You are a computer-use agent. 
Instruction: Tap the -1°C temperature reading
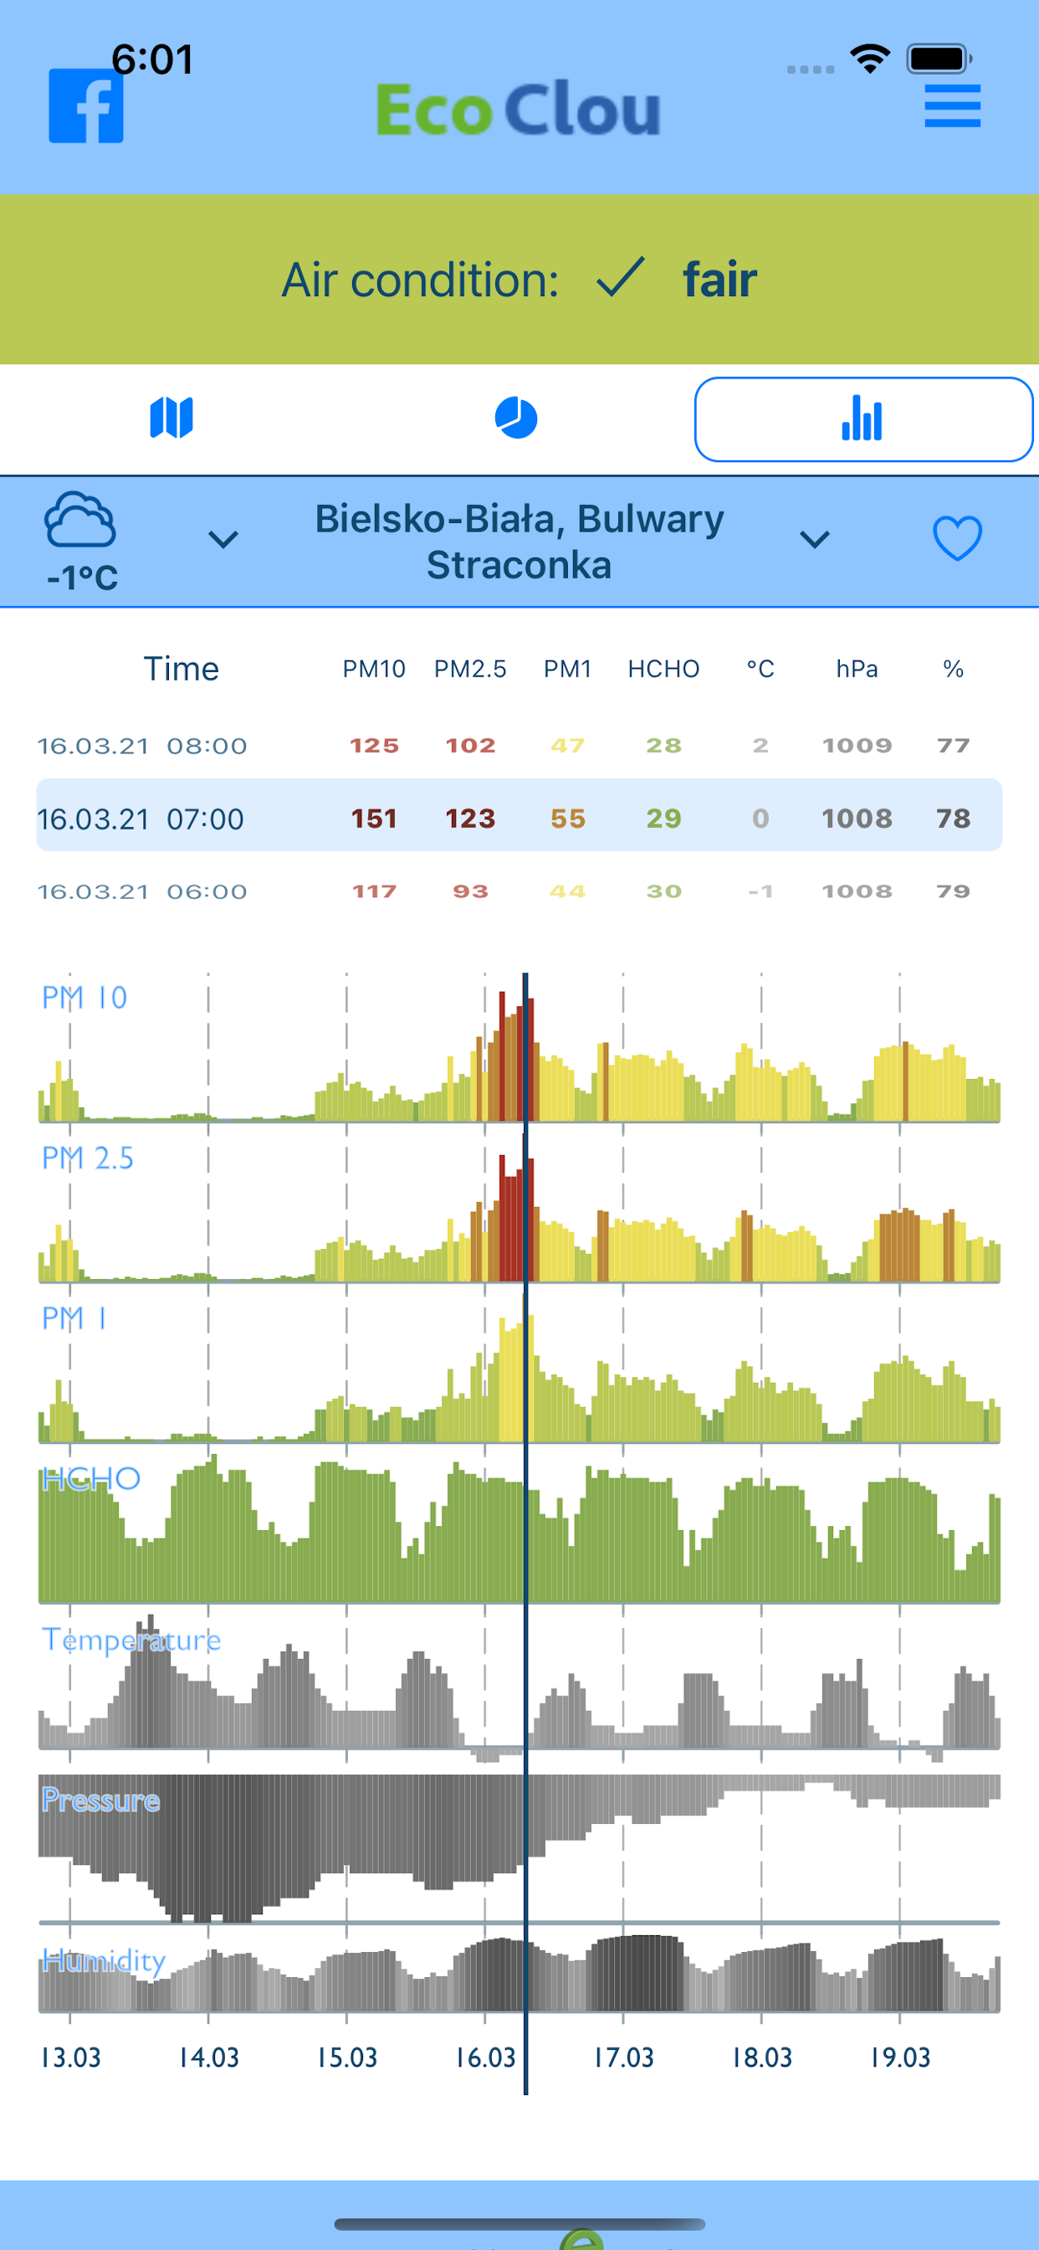82,578
